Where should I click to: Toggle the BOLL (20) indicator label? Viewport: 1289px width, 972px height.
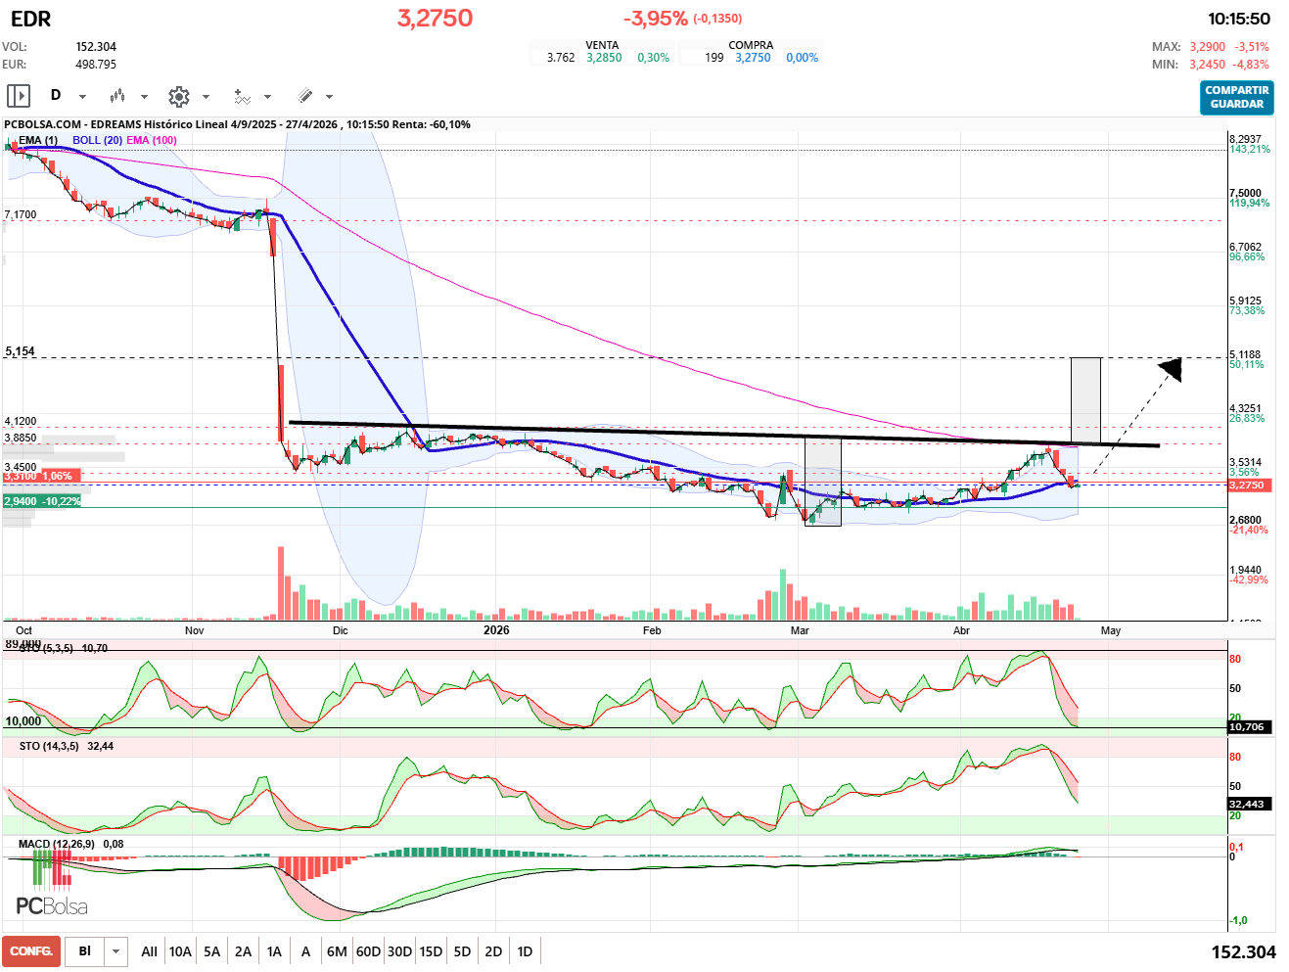pyautogui.click(x=97, y=140)
